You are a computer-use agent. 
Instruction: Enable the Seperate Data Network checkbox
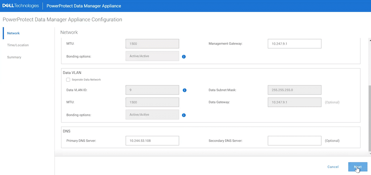(x=68, y=80)
